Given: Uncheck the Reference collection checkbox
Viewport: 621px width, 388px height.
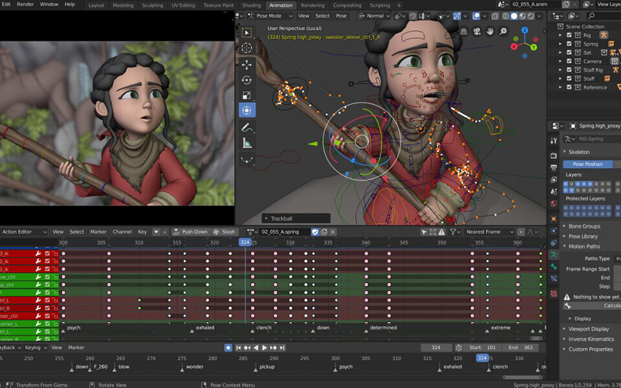Looking at the screenshot, I should click(569, 87).
